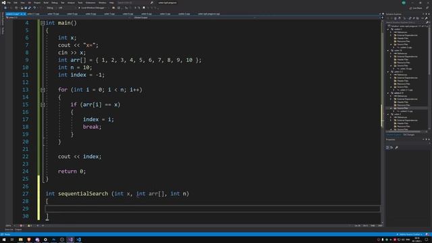Open the Test menu
Screen dimensions: 432x243
coord(63,3)
